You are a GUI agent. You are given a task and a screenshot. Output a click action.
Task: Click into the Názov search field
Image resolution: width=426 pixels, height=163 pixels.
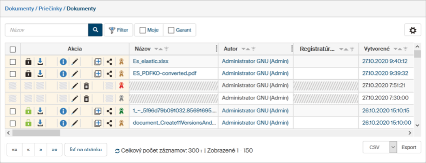(47, 30)
